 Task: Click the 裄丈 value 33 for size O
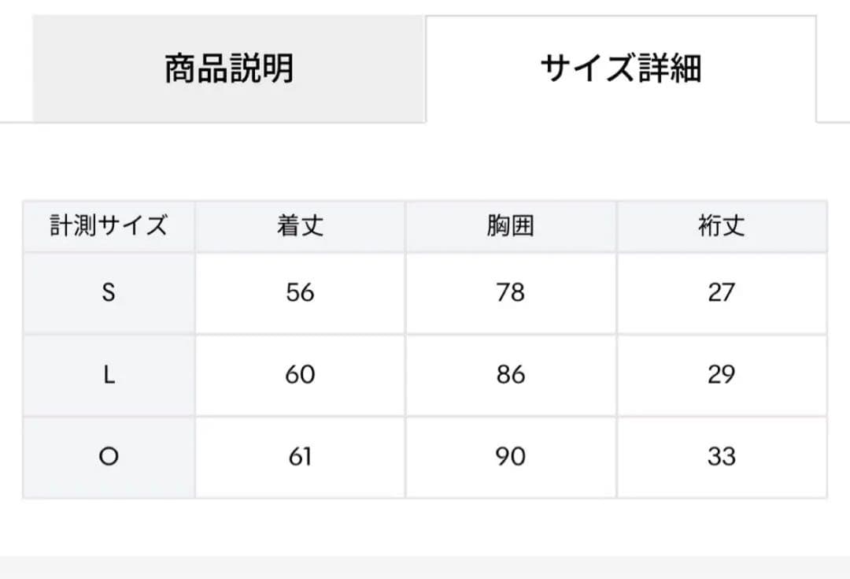click(722, 456)
